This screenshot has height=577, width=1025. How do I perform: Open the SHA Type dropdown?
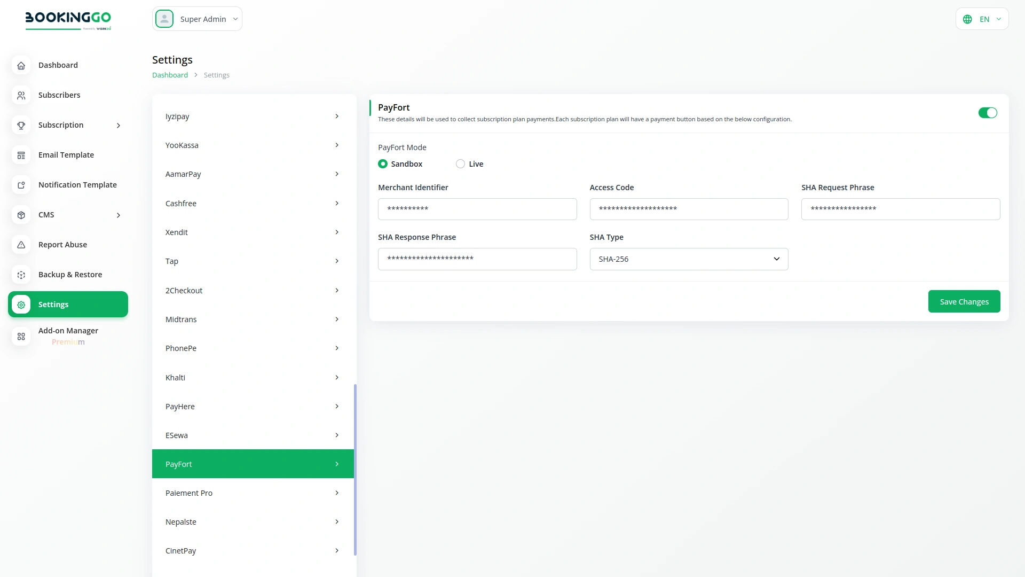(689, 259)
